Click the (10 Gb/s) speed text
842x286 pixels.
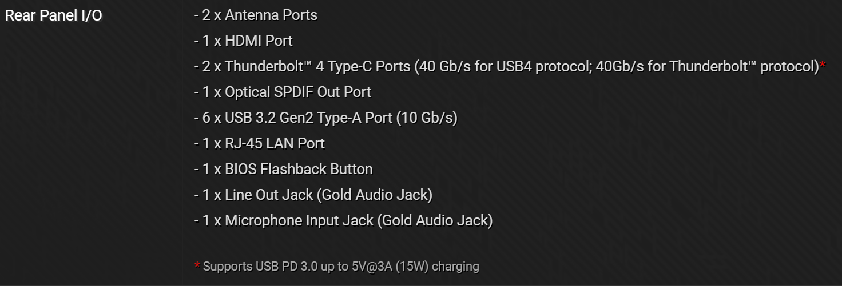click(x=427, y=118)
